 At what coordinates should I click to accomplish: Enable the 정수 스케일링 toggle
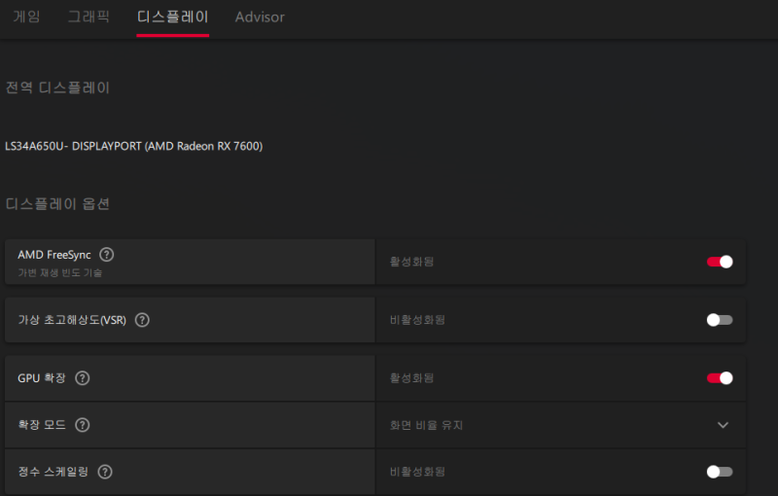tap(720, 471)
